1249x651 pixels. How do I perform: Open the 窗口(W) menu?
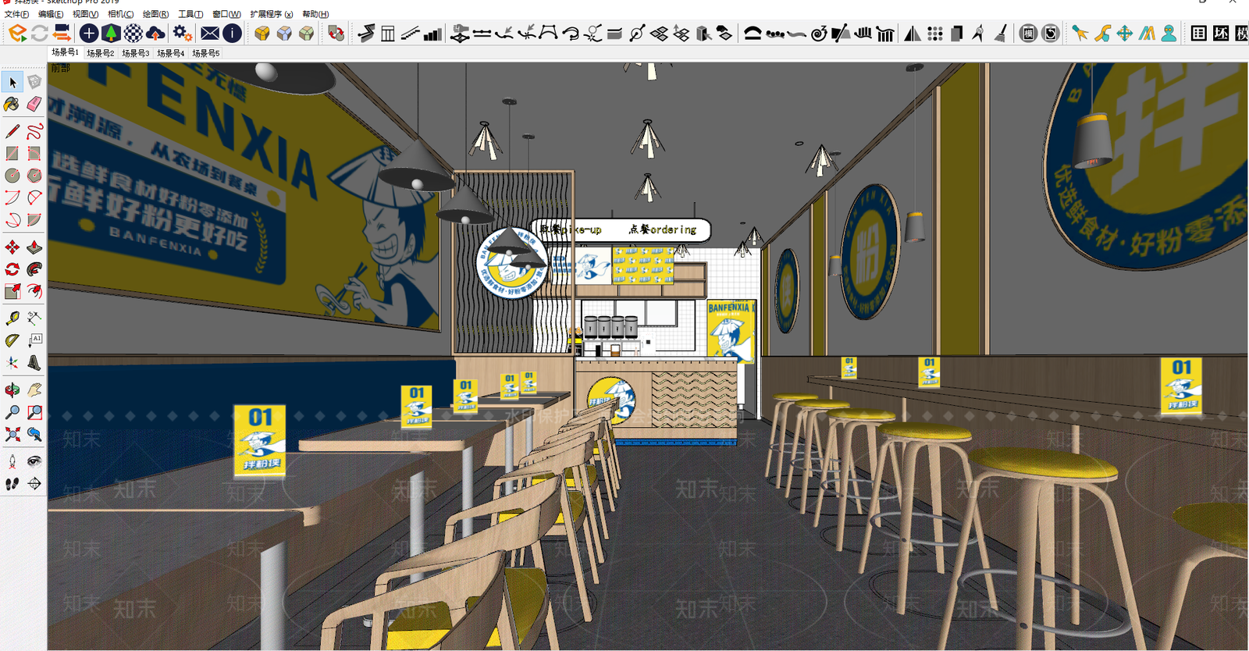coord(226,14)
